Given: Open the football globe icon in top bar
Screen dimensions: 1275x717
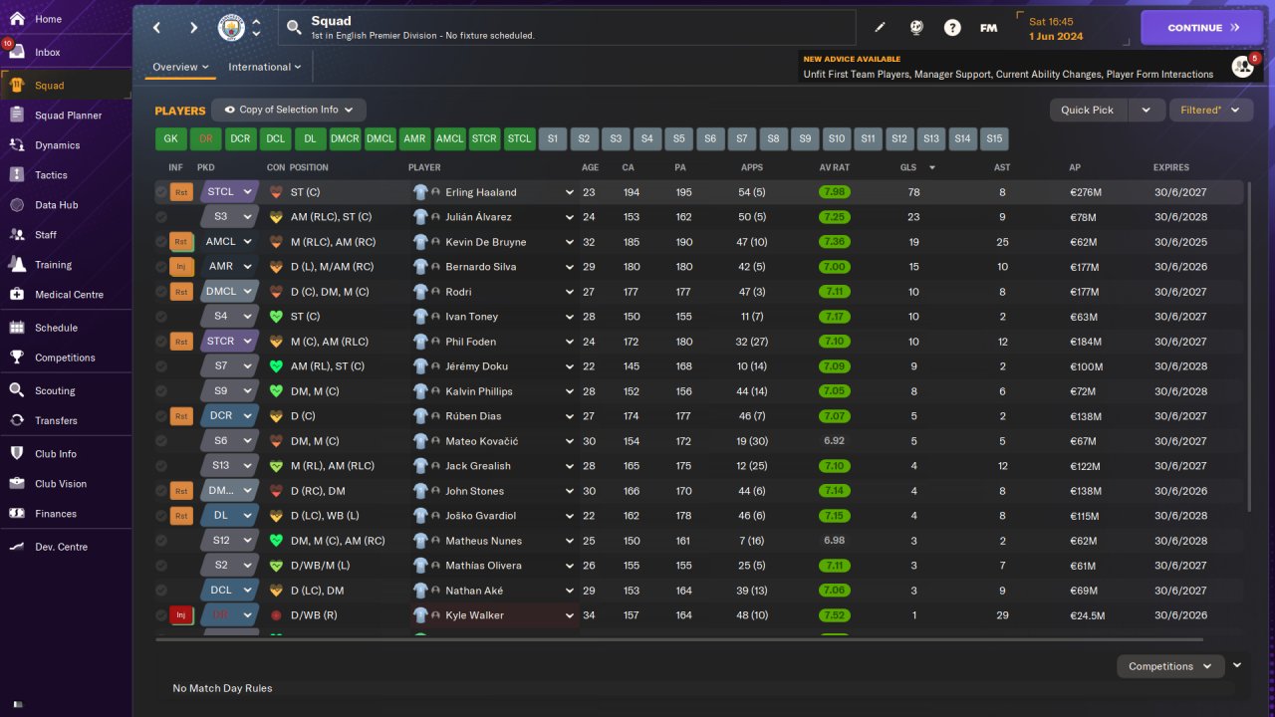Looking at the screenshot, I should tap(916, 28).
